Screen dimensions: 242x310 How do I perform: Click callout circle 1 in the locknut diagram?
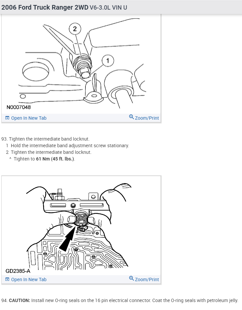pos(108,61)
